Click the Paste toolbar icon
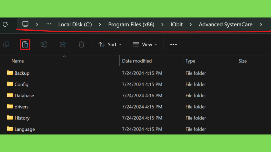The image size is (271, 152). point(25,44)
